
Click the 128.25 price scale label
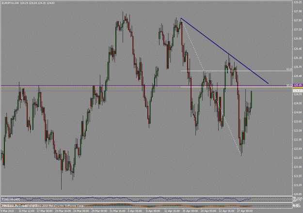coord(298,2)
